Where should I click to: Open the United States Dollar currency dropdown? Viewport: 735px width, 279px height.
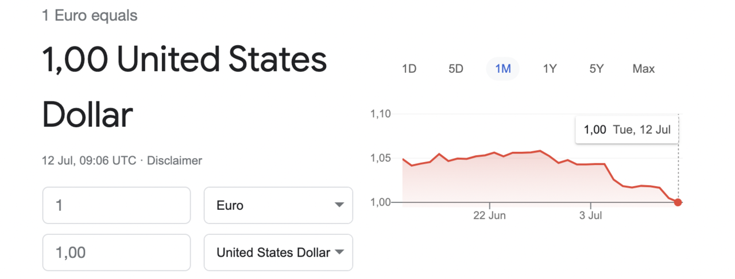[x=278, y=252]
